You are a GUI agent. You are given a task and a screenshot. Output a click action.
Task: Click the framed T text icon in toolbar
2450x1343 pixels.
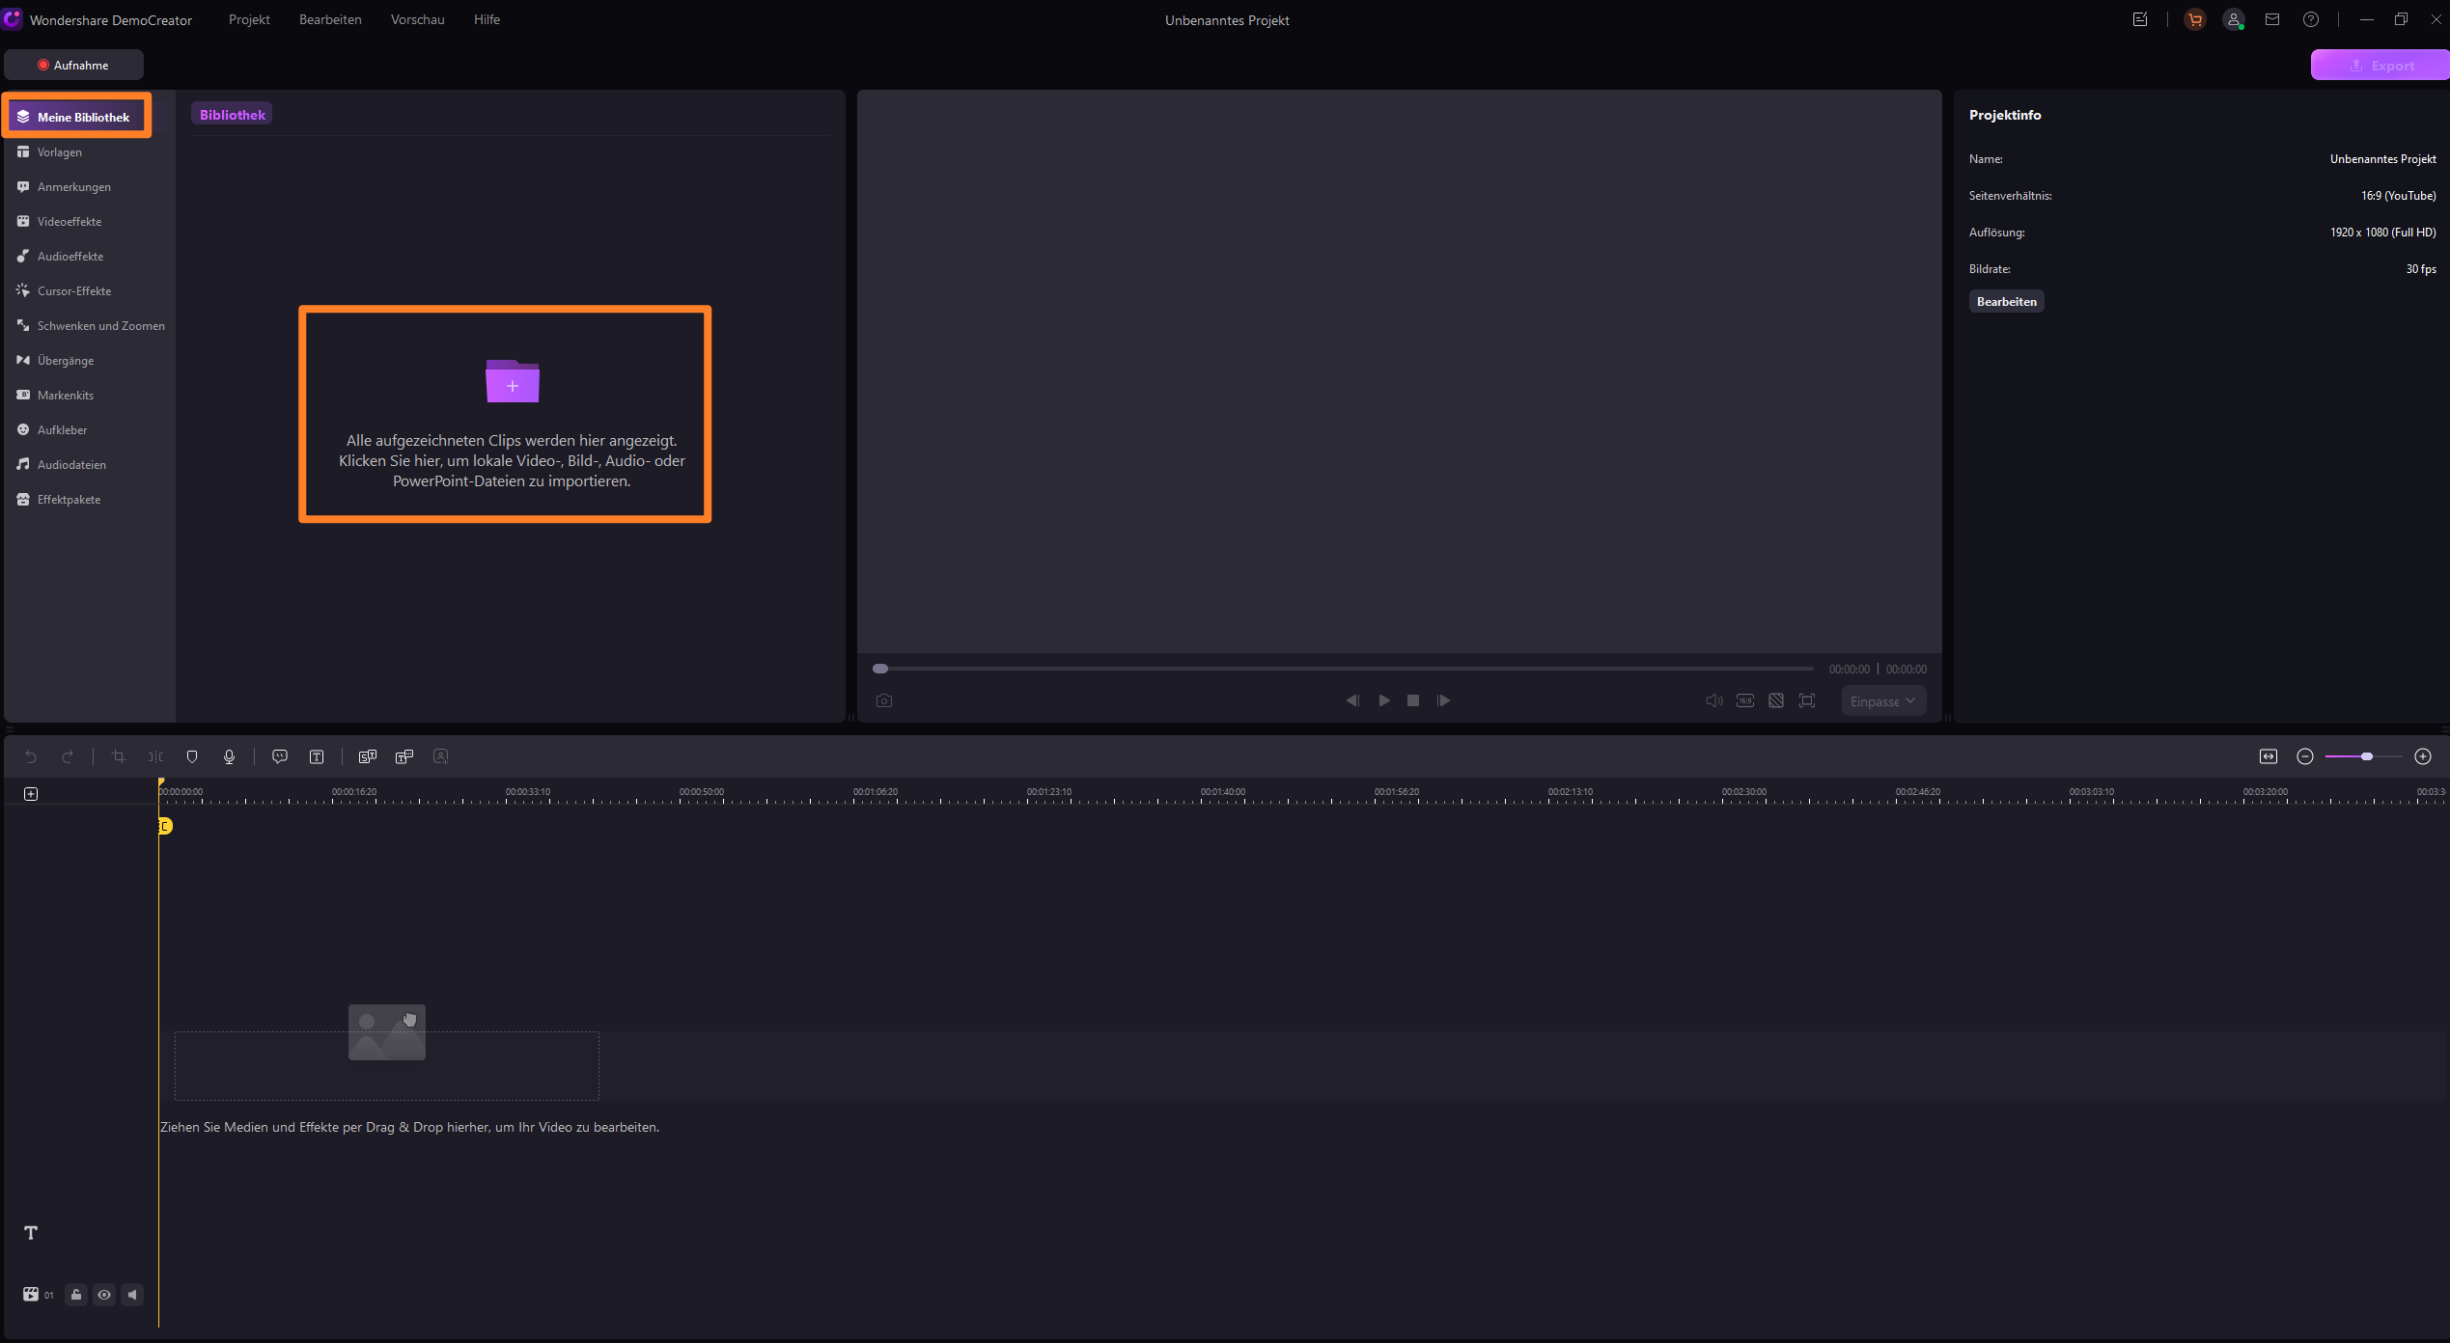(317, 756)
